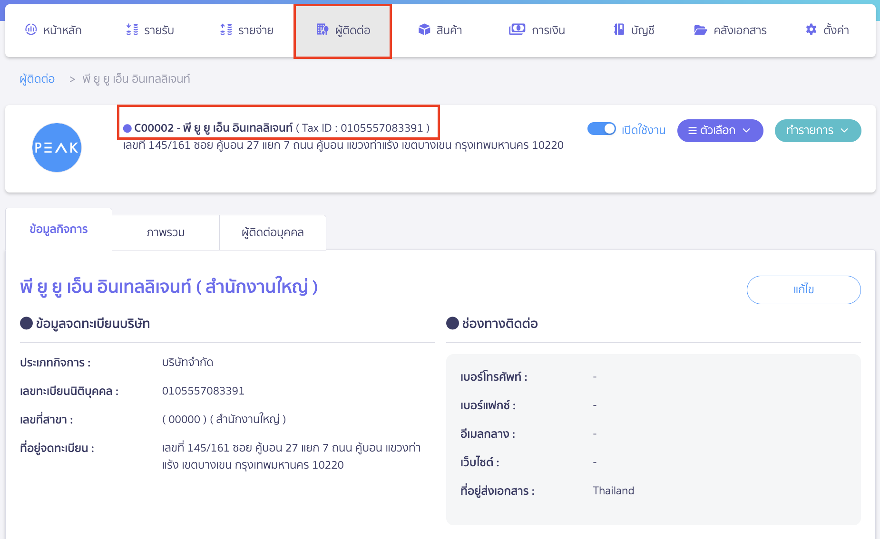Open the ตั้งค่า menu
Screen dimensions: 880x539
(x=827, y=30)
